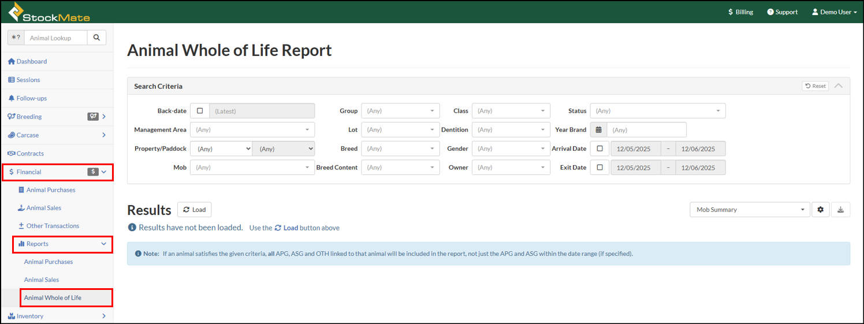Click the Year Brand input field
864x324 pixels.
point(646,130)
